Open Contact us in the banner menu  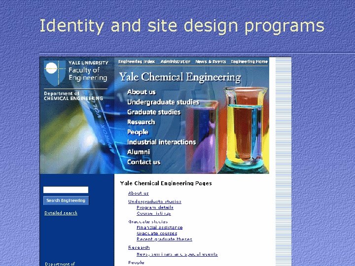click(144, 162)
